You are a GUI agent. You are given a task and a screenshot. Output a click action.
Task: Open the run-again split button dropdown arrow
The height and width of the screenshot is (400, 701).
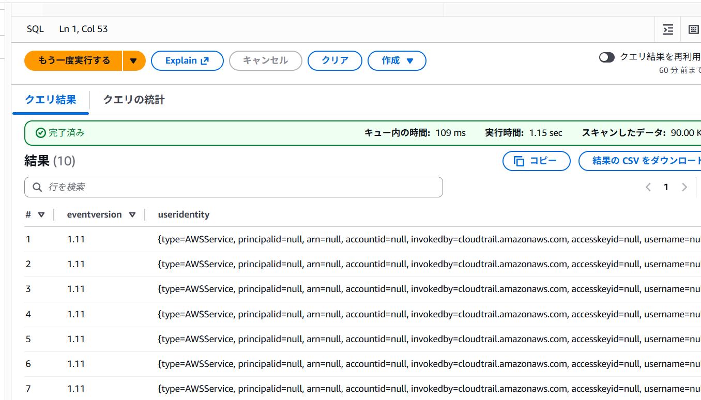[x=134, y=61]
